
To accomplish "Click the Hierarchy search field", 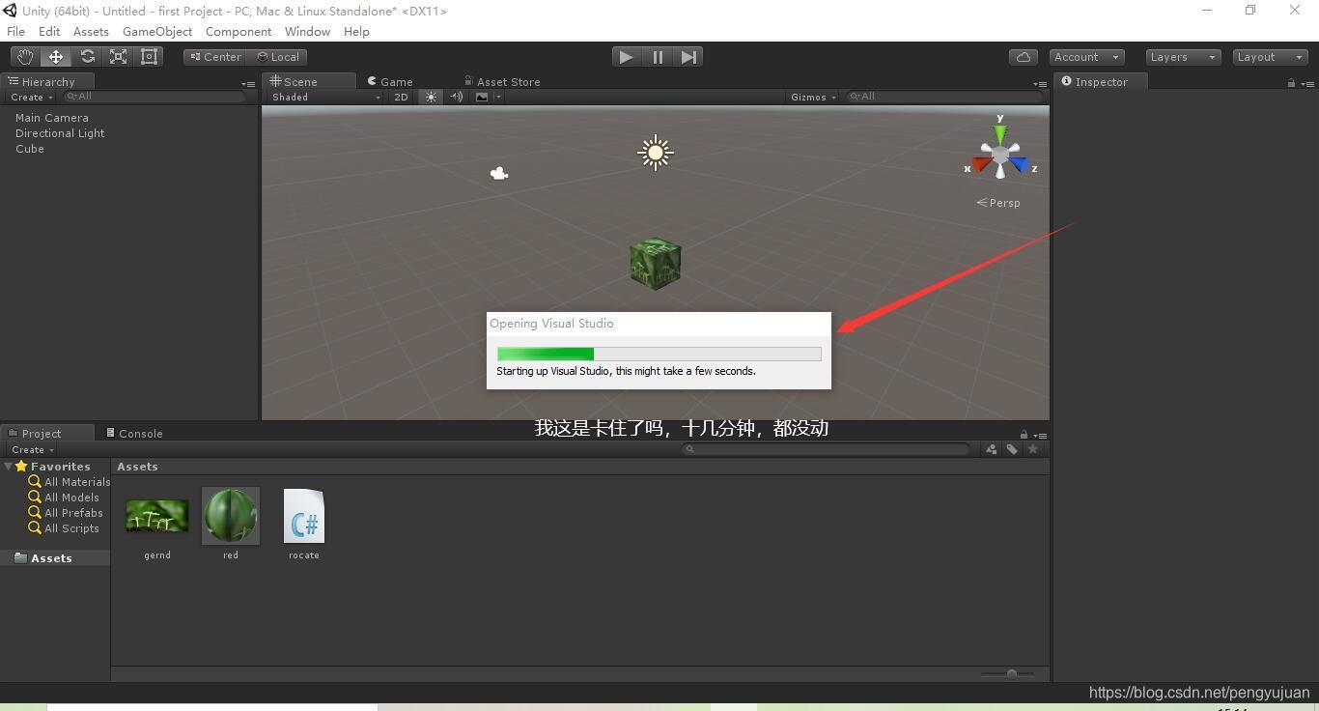I will (154, 97).
